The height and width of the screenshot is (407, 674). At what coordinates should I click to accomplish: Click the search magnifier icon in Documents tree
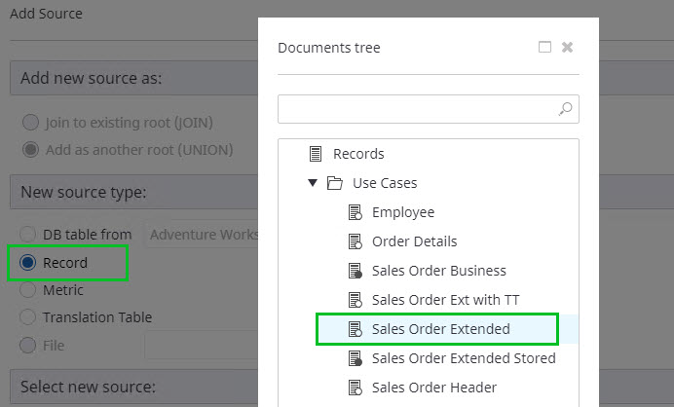pyautogui.click(x=565, y=109)
